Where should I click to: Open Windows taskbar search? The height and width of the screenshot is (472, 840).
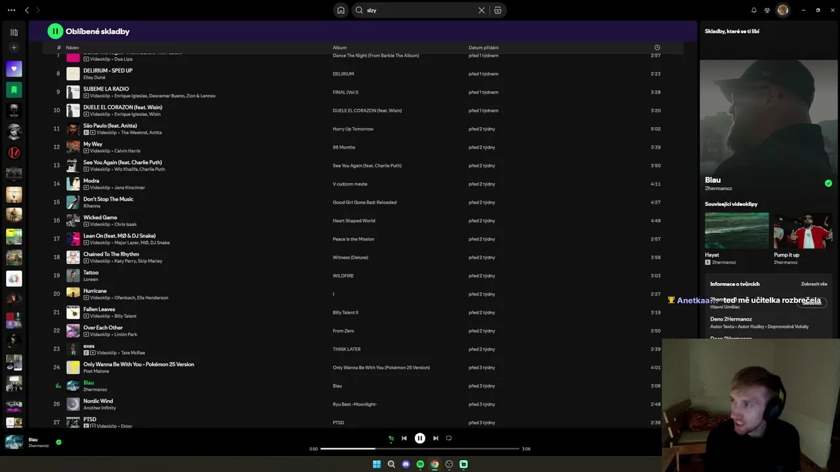[x=391, y=464]
